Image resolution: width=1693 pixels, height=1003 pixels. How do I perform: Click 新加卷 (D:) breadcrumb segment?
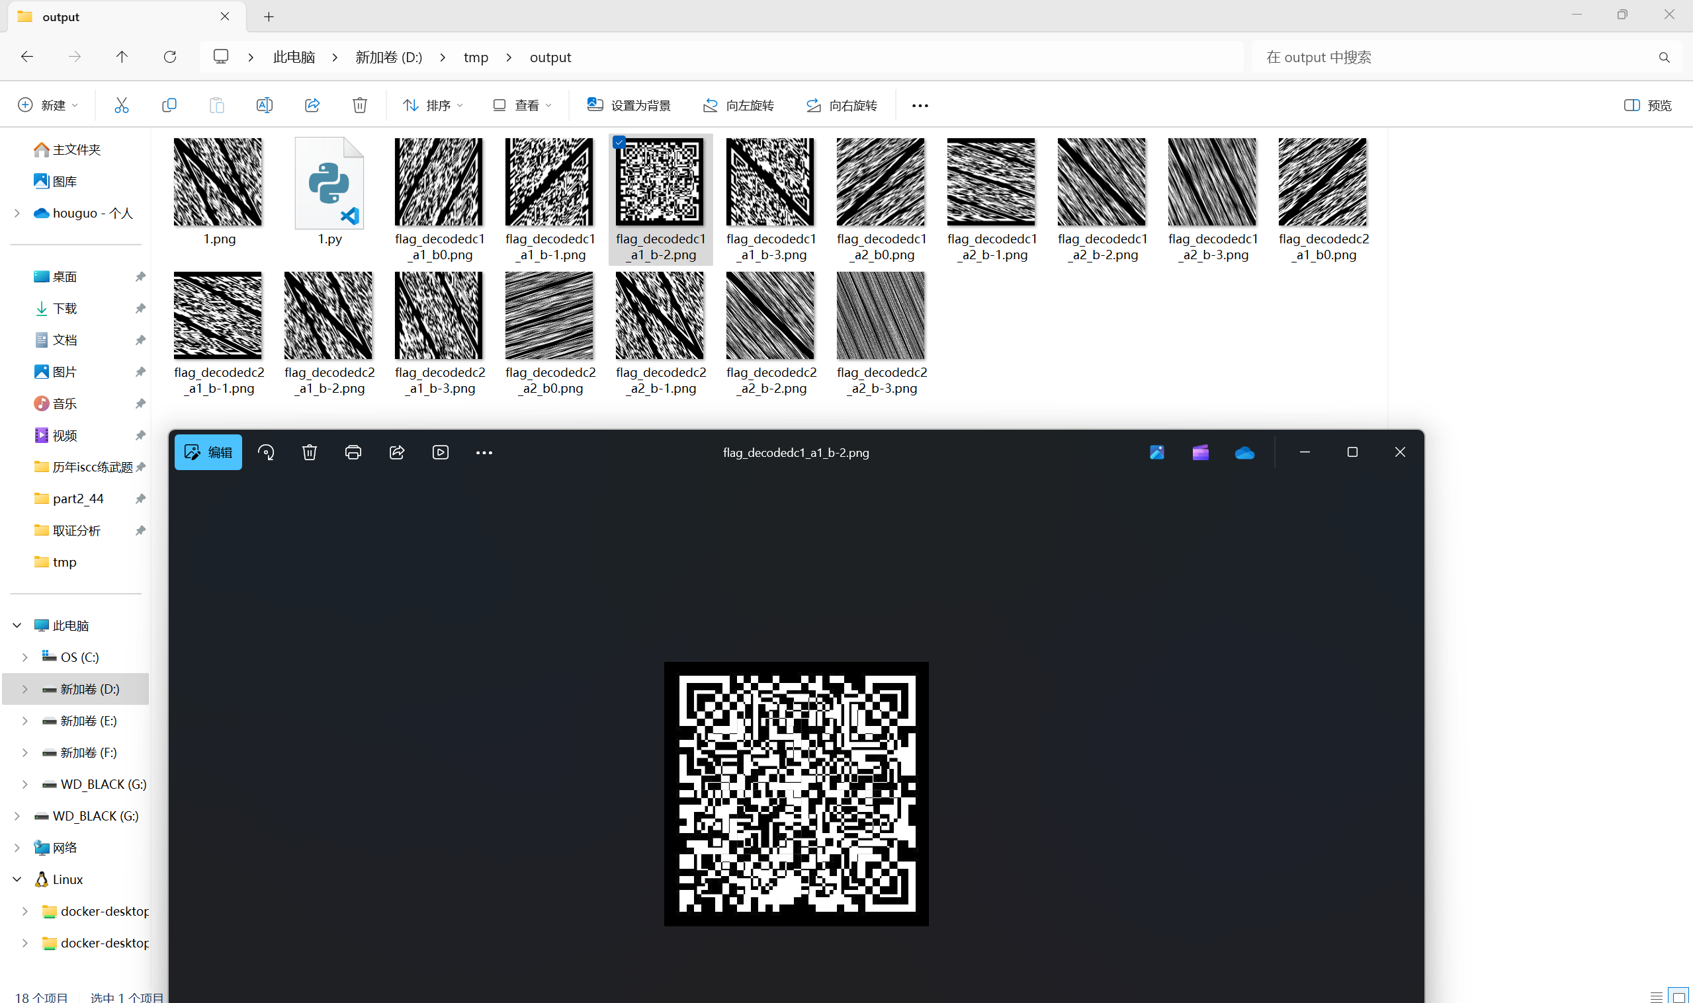click(389, 58)
